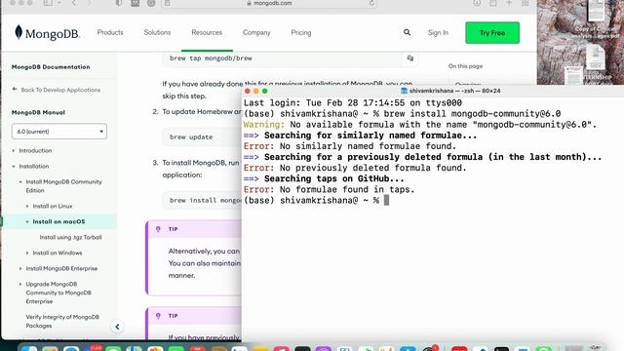This screenshot has width=624, height=351.
Task: Open the site search magnifier icon
Action: click(407, 32)
